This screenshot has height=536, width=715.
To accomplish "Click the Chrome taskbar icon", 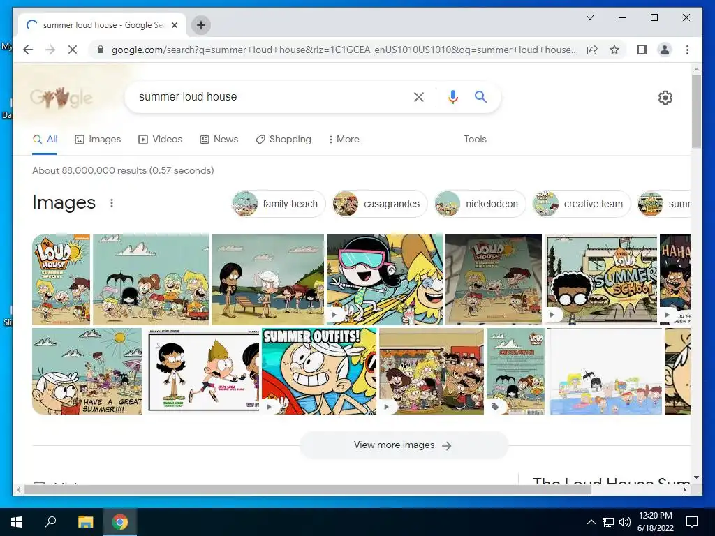I will 120,521.
